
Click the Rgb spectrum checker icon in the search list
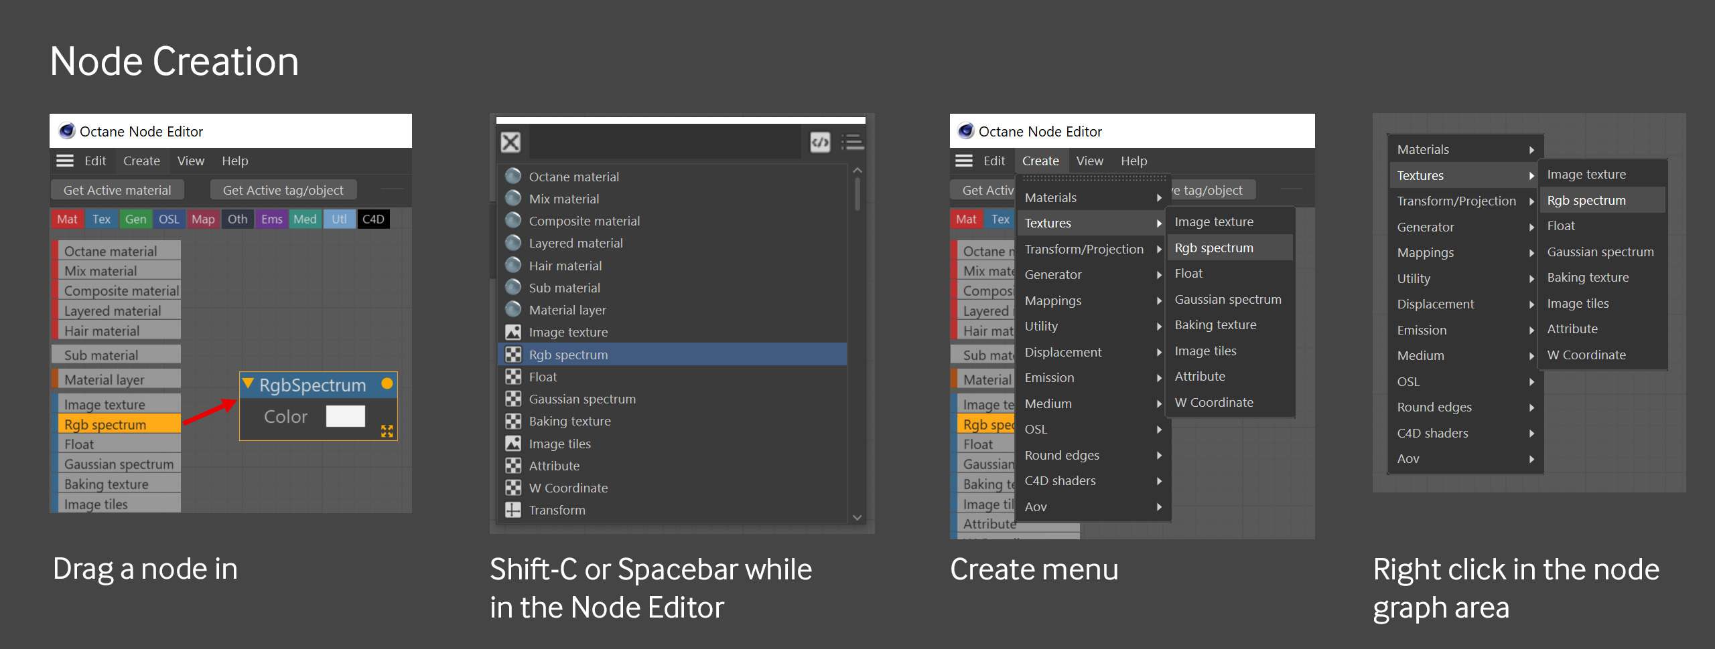[513, 354]
